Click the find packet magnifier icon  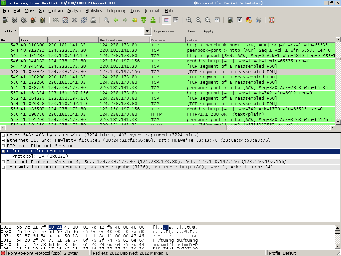point(106,20)
